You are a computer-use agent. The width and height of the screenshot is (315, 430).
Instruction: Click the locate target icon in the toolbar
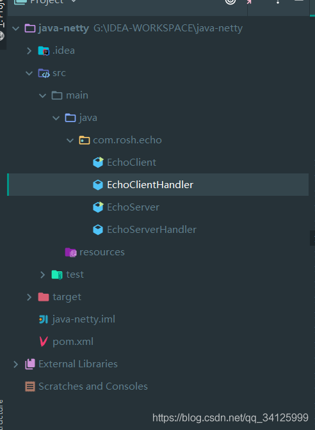pyautogui.click(x=230, y=1)
